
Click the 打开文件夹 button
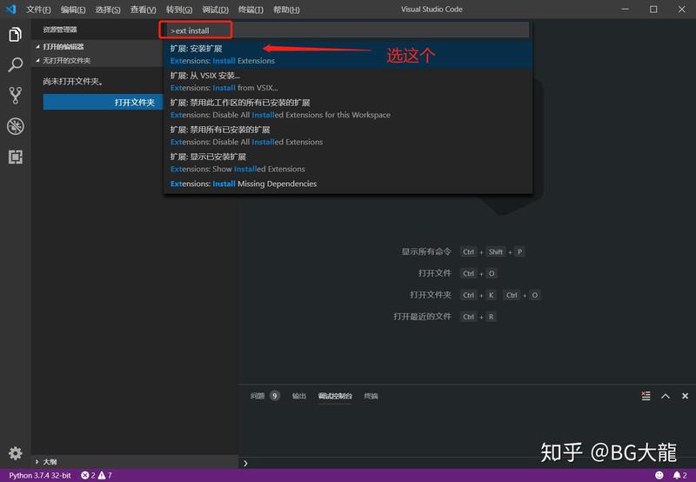pos(103,102)
